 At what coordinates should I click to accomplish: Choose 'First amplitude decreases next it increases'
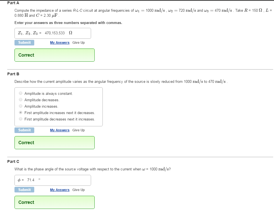21,119
